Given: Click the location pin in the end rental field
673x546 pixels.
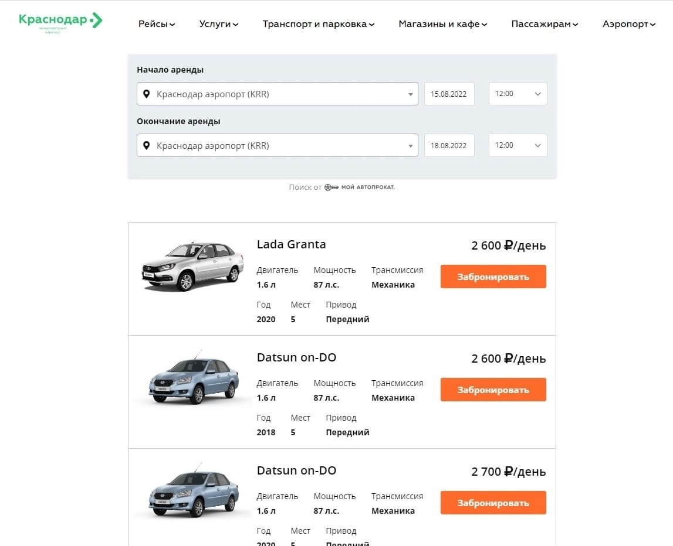Looking at the screenshot, I should (147, 145).
